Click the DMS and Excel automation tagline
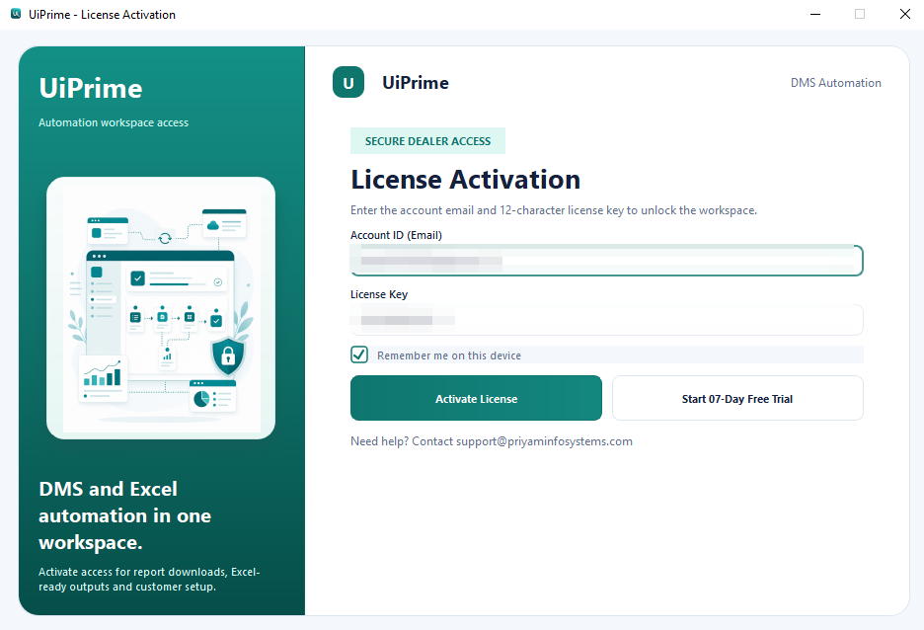Screen dimensions: 924x630 [125, 515]
